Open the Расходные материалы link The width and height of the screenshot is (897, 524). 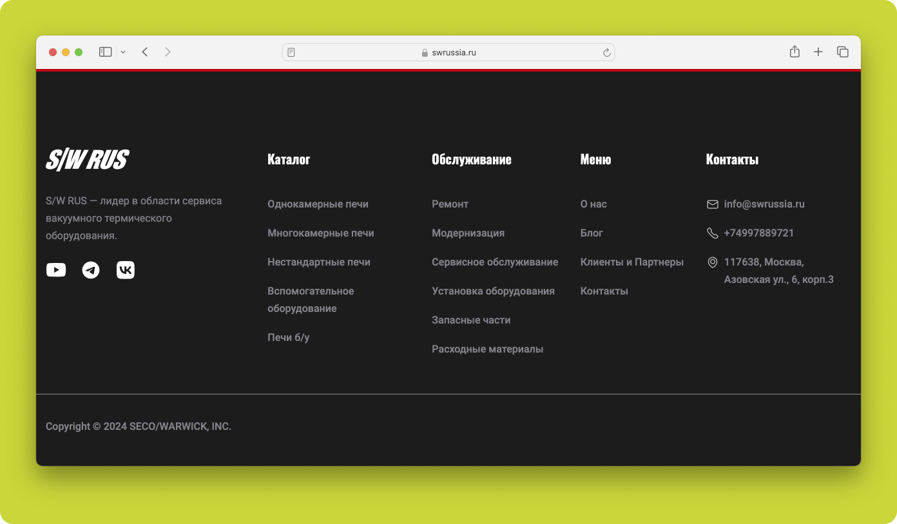pyautogui.click(x=488, y=349)
